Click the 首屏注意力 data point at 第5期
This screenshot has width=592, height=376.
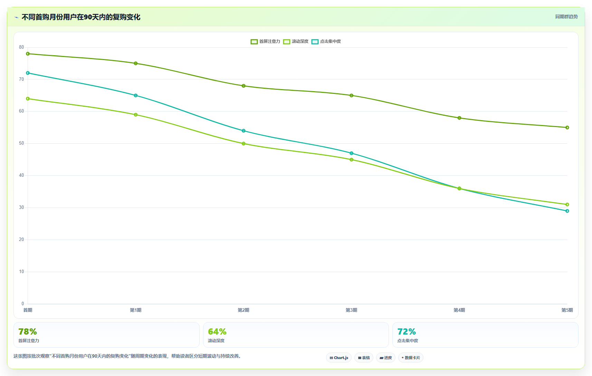click(567, 127)
